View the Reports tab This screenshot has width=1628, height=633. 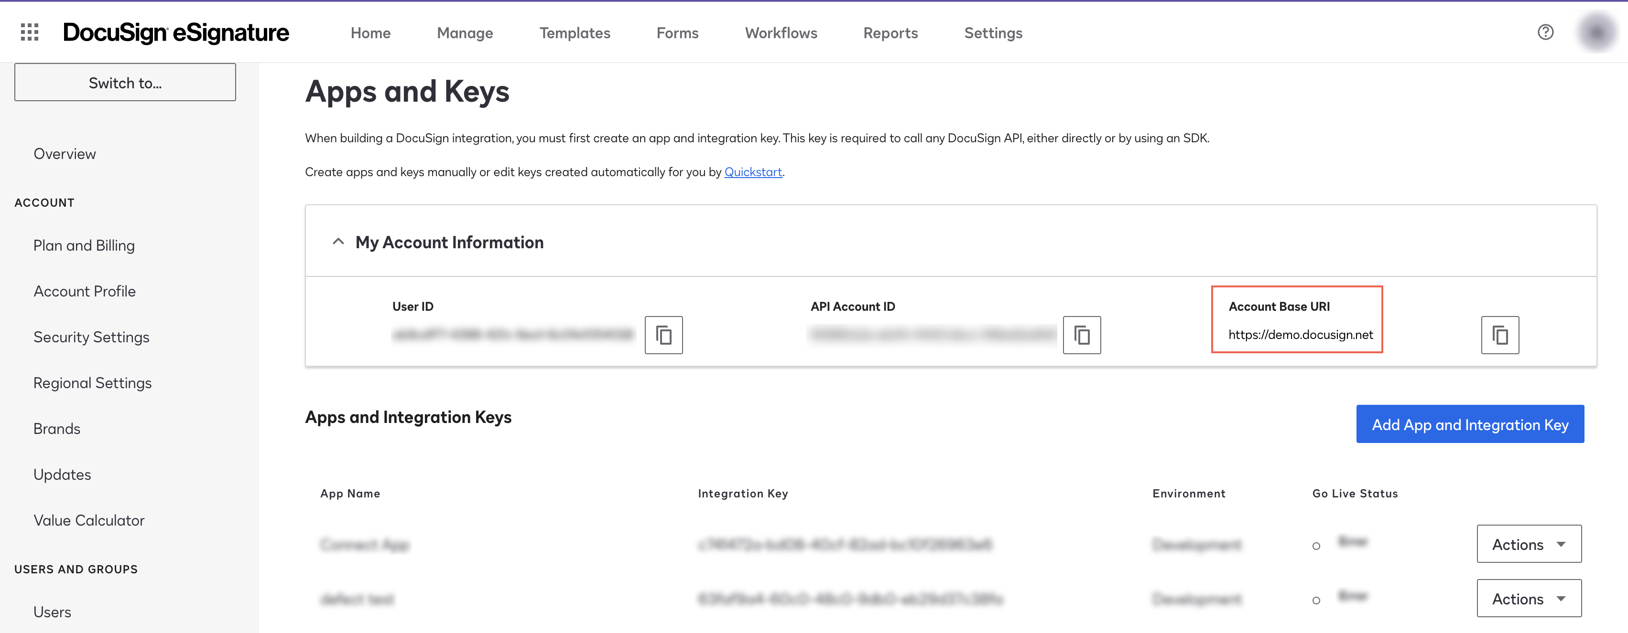coord(890,33)
